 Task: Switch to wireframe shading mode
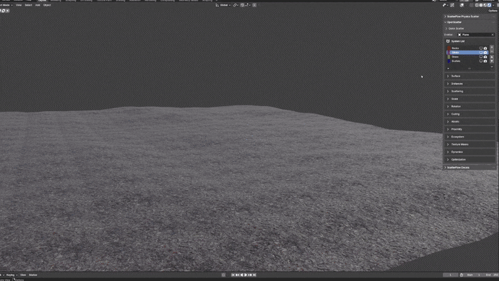[477, 5]
